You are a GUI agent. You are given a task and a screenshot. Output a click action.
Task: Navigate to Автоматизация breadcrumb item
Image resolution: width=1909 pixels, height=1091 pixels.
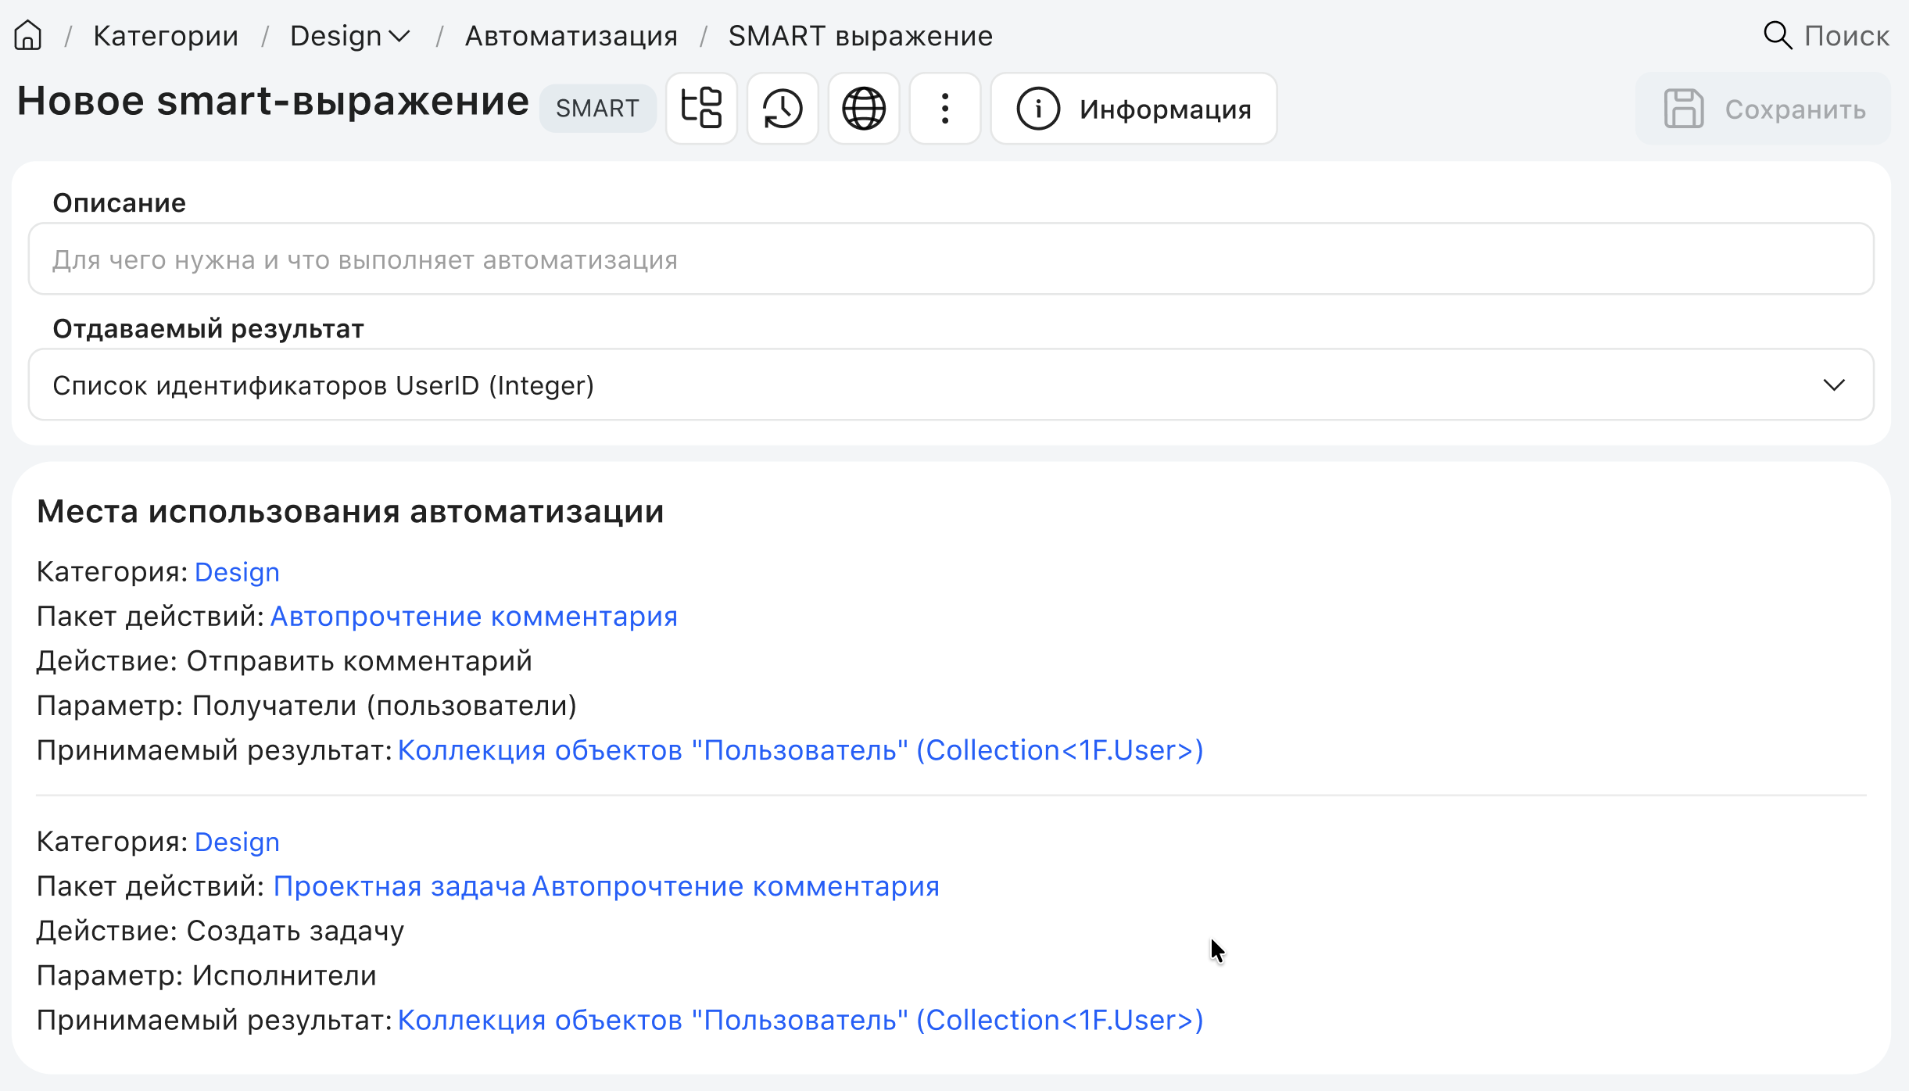(x=571, y=34)
